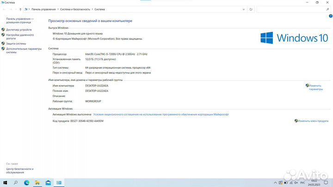Minimize the Система window
This screenshot has height=187, width=333.
(x=307, y=3)
